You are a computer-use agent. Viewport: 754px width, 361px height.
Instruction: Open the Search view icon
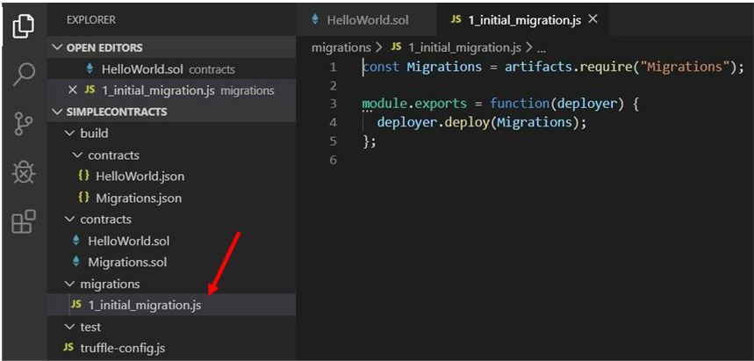coord(24,76)
